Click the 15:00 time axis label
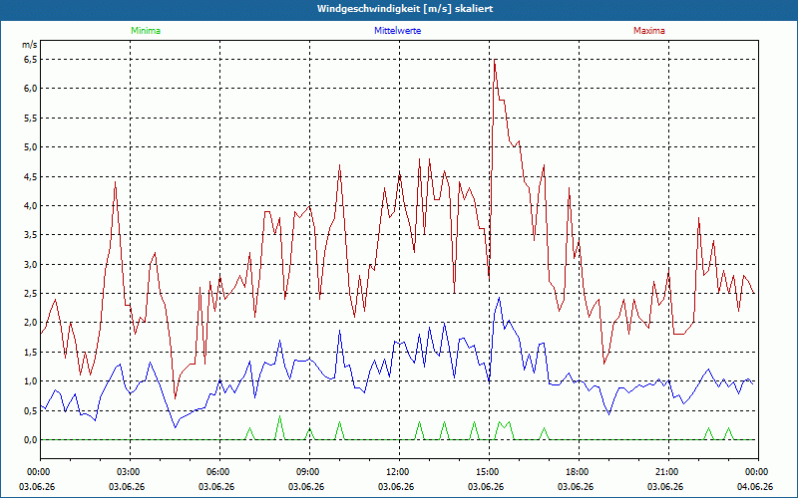The height and width of the screenshot is (498, 798). pos(489,472)
